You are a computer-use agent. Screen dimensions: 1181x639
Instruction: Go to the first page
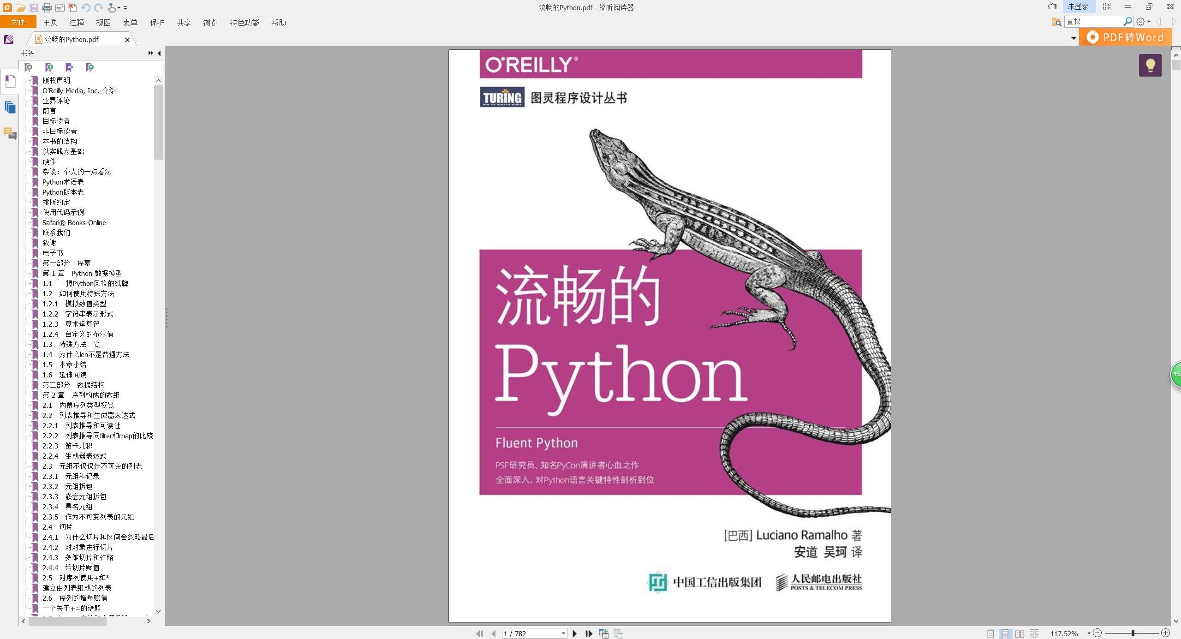coord(480,633)
